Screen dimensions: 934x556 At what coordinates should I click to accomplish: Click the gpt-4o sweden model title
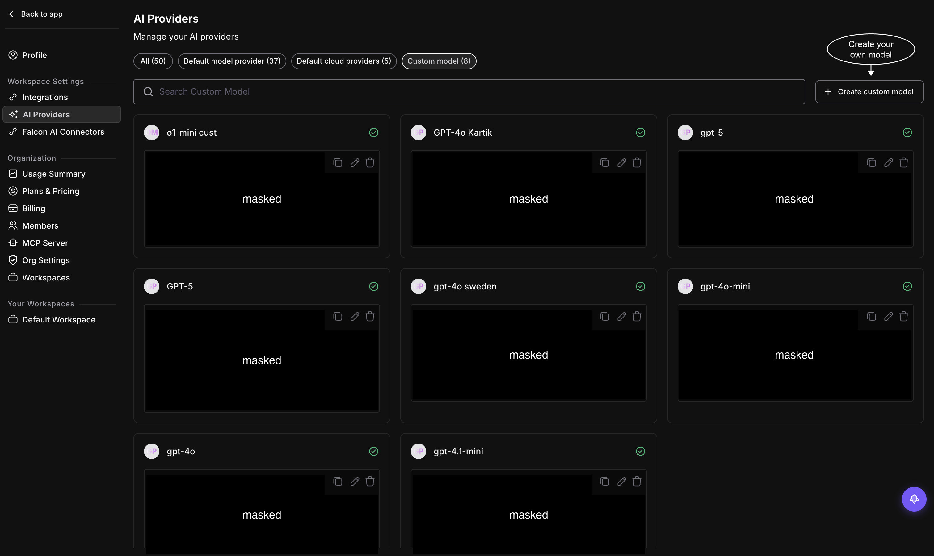[x=465, y=287]
